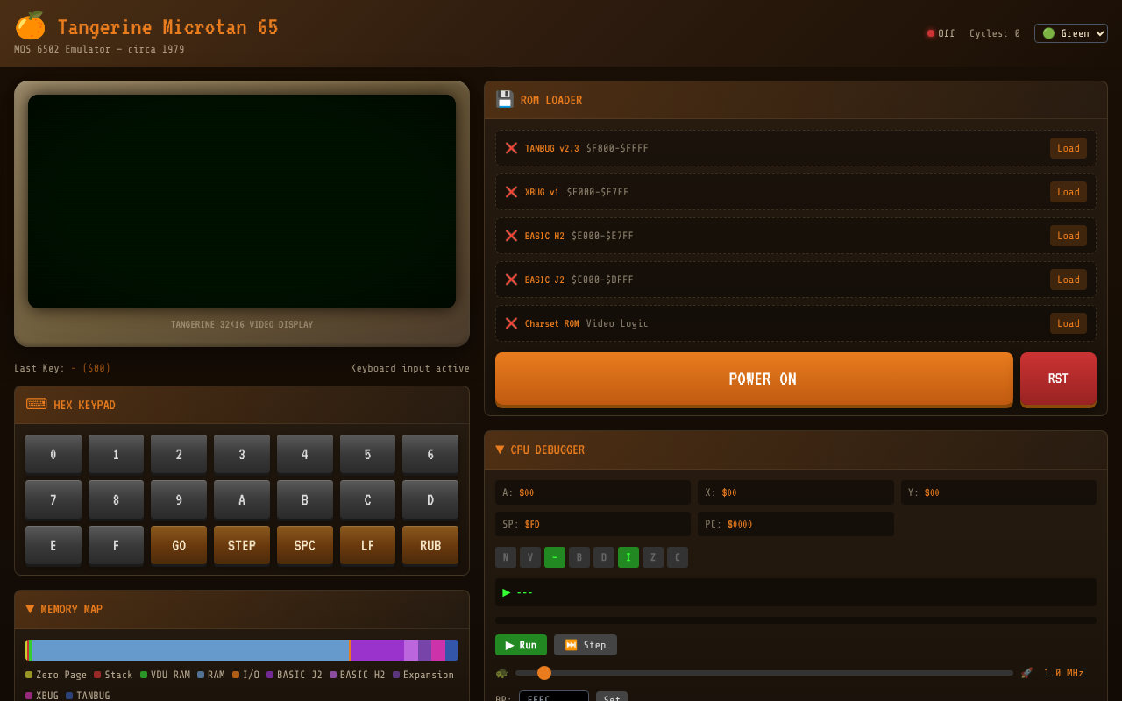1122x701 pixels.
Task: Click the red Off power indicator LED
Action: (929, 32)
